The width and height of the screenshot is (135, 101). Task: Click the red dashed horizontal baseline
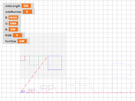pos(78,93)
